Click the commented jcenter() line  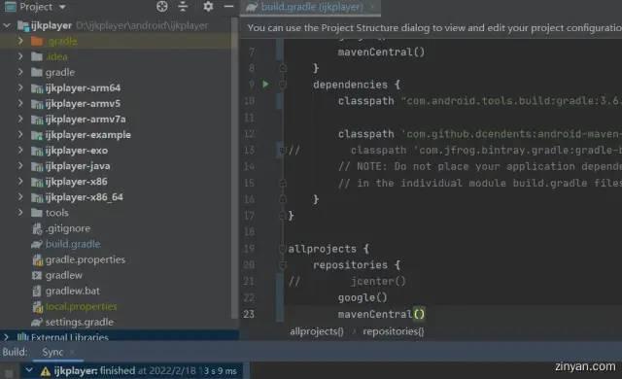point(378,281)
